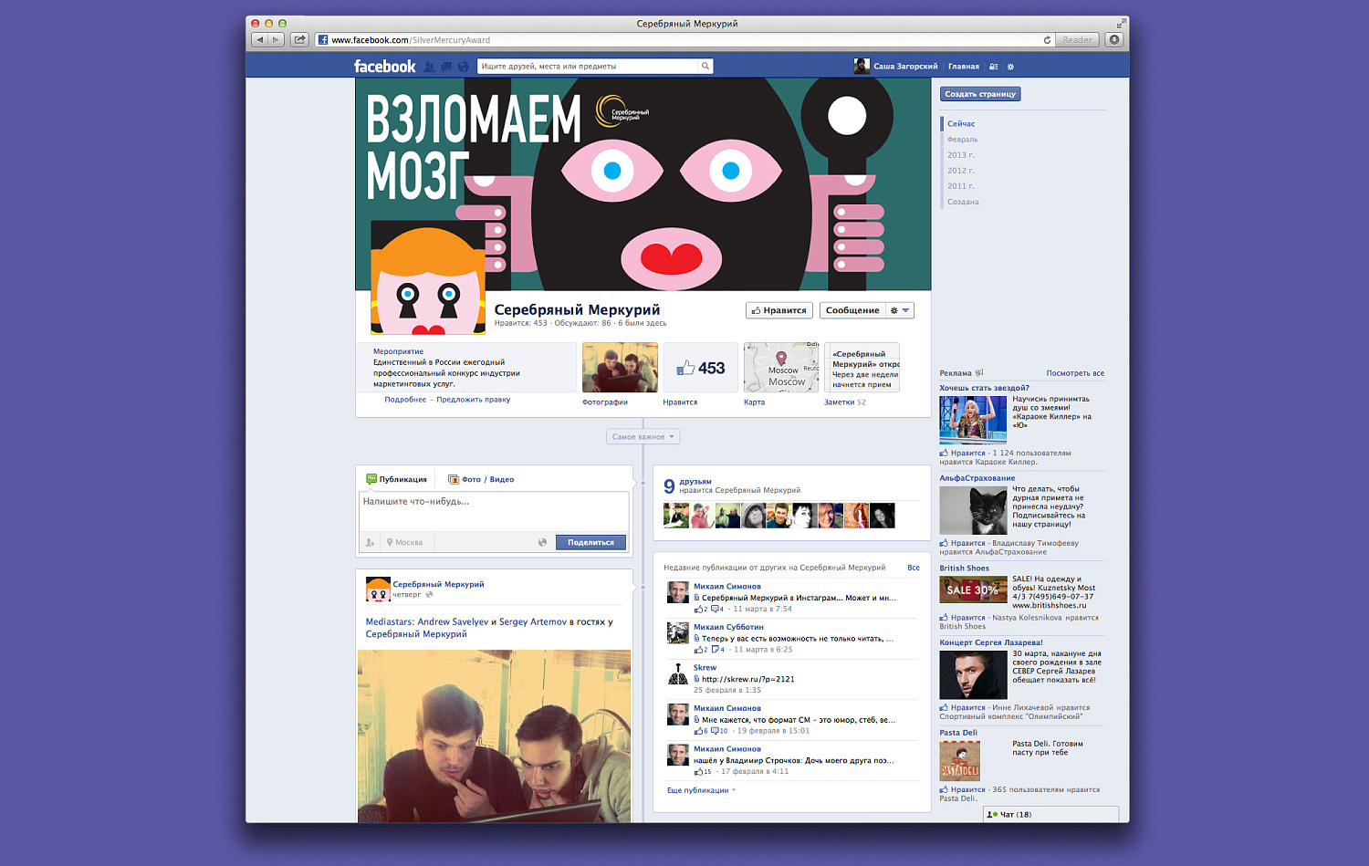Jump to Создана in timeline
This screenshot has height=866, width=1369.
click(x=963, y=202)
